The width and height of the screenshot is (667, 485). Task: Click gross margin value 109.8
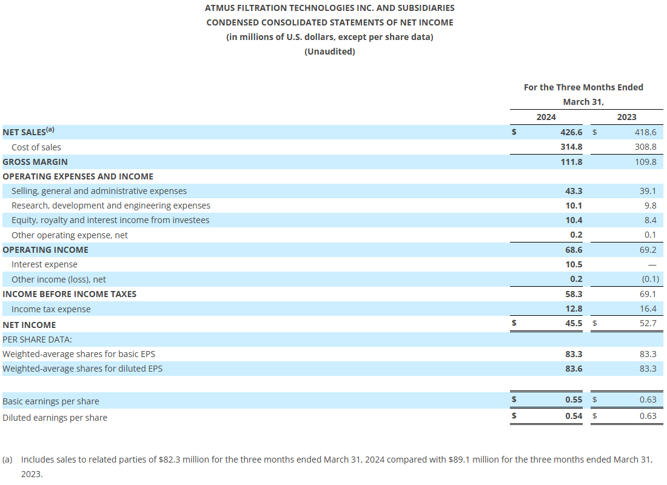point(645,162)
